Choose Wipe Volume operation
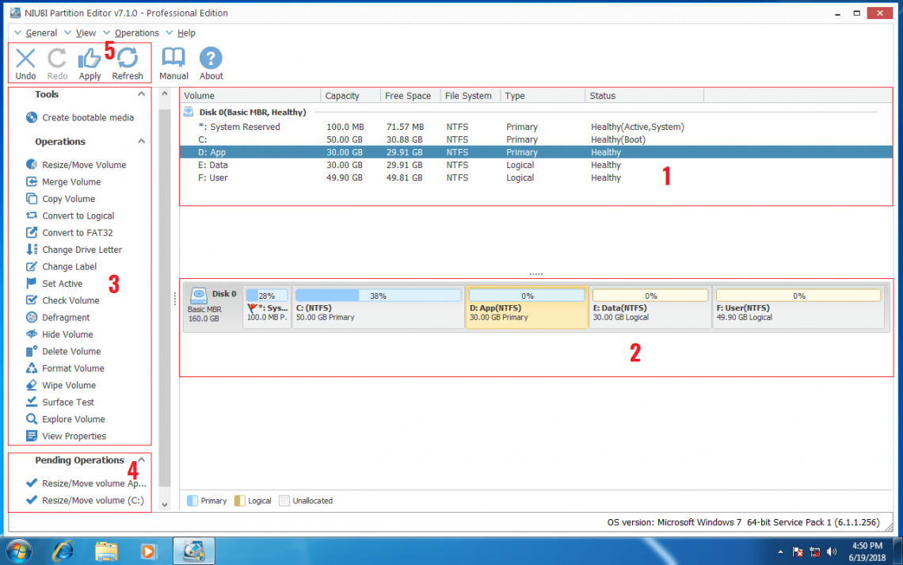Image resolution: width=903 pixels, height=565 pixels. tap(60, 385)
